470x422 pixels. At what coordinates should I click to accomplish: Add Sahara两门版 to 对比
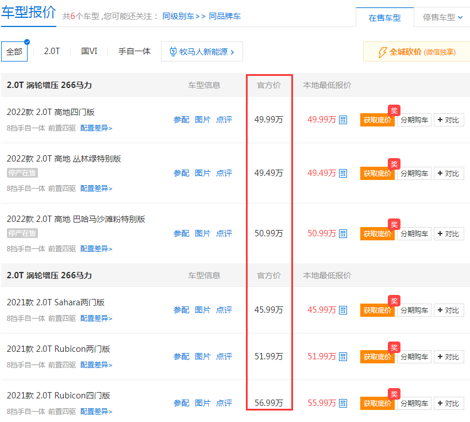(x=449, y=310)
